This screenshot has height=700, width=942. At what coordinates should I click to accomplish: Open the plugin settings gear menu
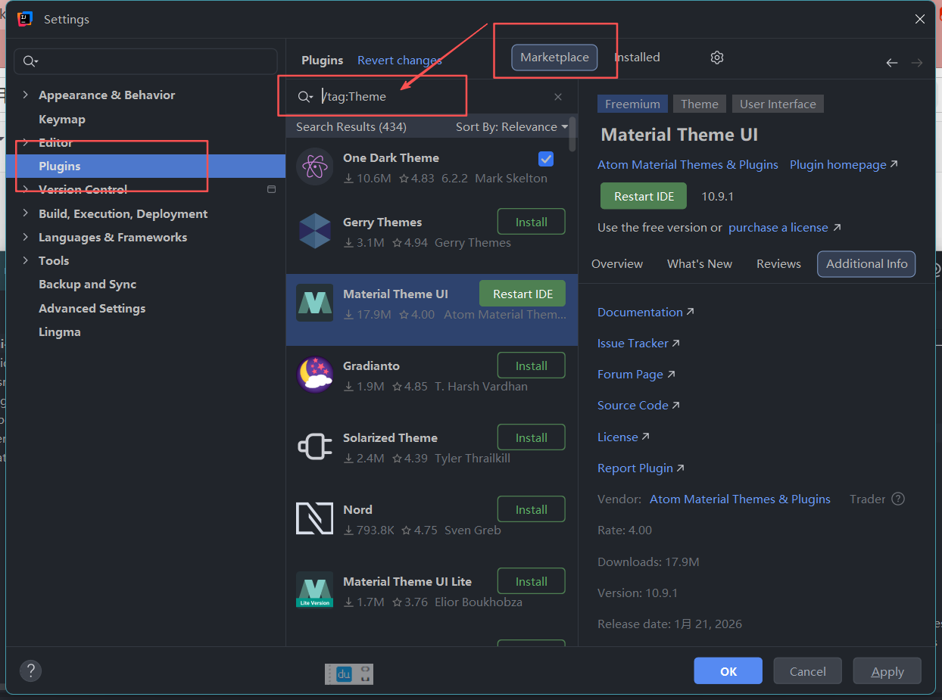pyautogui.click(x=717, y=58)
